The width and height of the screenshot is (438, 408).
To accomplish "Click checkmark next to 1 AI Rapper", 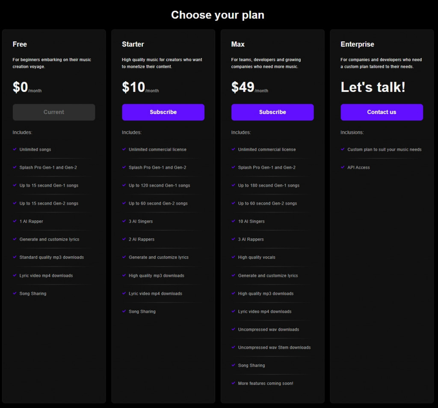I will point(15,221).
